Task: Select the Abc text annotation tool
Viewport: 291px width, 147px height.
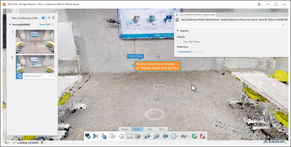Action: click(183, 136)
